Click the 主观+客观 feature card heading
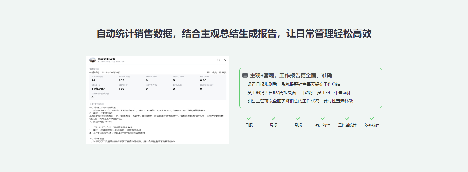 point(291,76)
